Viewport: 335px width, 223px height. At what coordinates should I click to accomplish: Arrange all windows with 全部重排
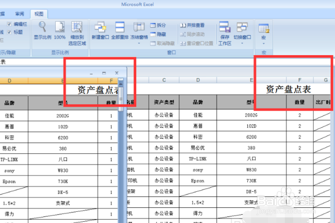coord(119,30)
